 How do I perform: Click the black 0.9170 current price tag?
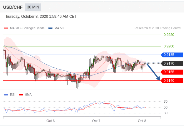tap(172, 63)
